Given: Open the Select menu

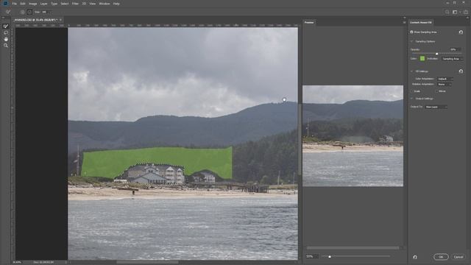Looking at the screenshot, I should [65, 4].
